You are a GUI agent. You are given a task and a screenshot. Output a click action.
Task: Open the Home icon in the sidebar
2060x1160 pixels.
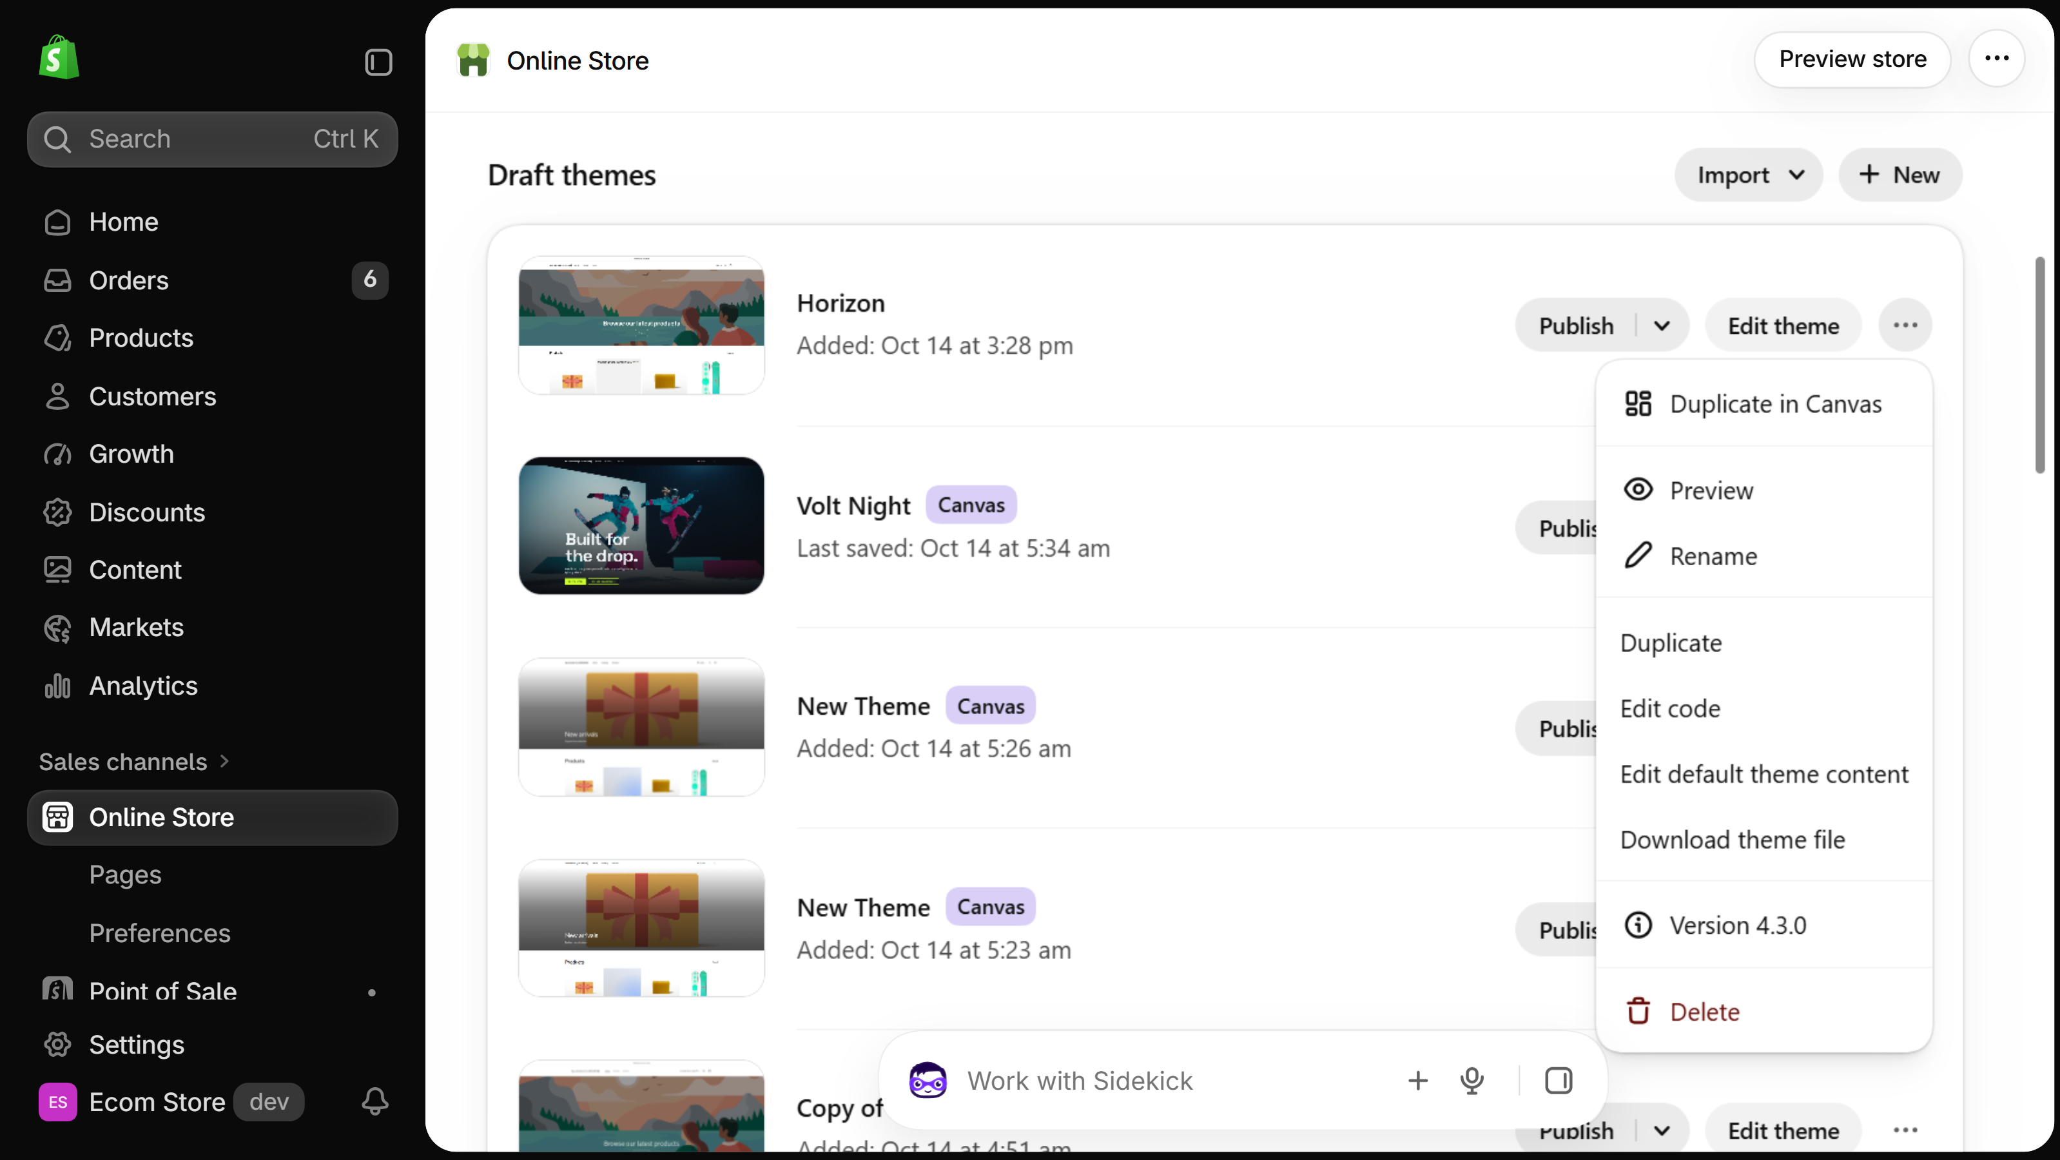[x=57, y=222]
